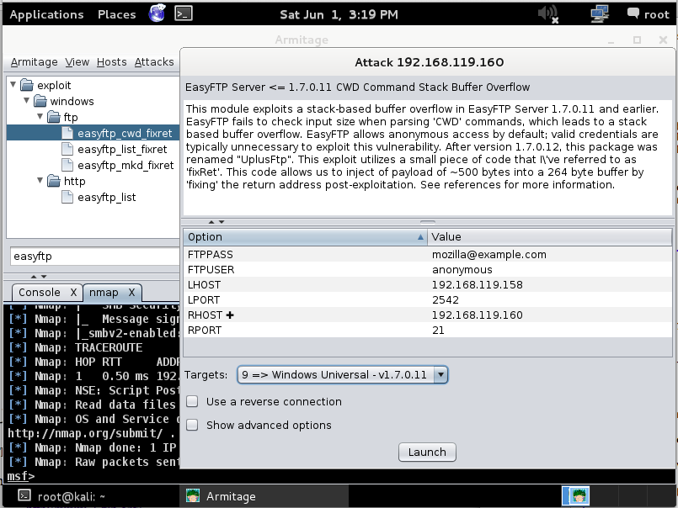This screenshot has width=678, height=508.
Task: Click the Option column sort arrow
Action: click(x=420, y=236)
